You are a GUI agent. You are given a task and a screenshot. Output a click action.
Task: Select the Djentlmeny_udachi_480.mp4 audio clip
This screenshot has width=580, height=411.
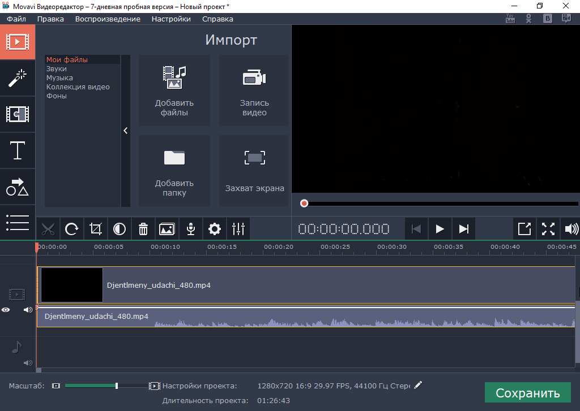(x=306, y=317)
